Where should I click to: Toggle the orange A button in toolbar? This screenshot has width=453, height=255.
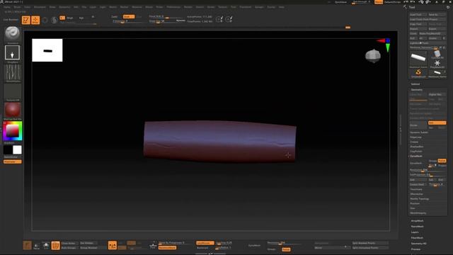(x=62, y=18)
